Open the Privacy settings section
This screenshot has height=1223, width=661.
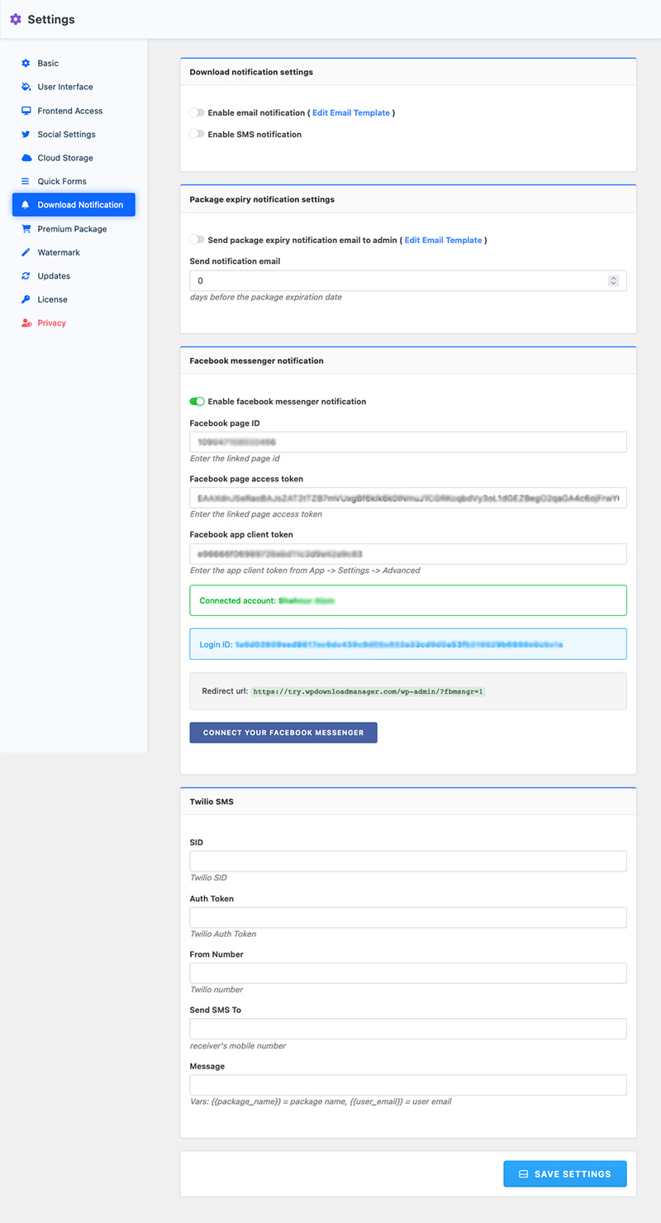click(x=27, y=322)
